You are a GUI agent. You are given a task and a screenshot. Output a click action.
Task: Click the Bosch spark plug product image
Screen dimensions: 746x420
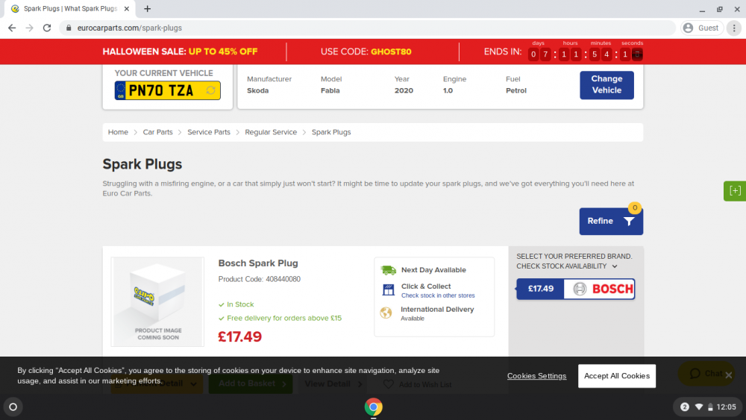[x=157, y=301]
